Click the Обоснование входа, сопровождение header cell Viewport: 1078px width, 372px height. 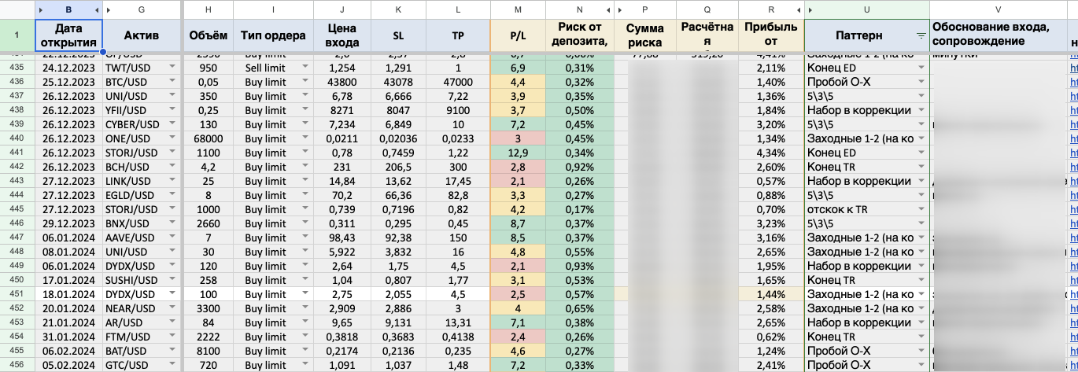998,36
